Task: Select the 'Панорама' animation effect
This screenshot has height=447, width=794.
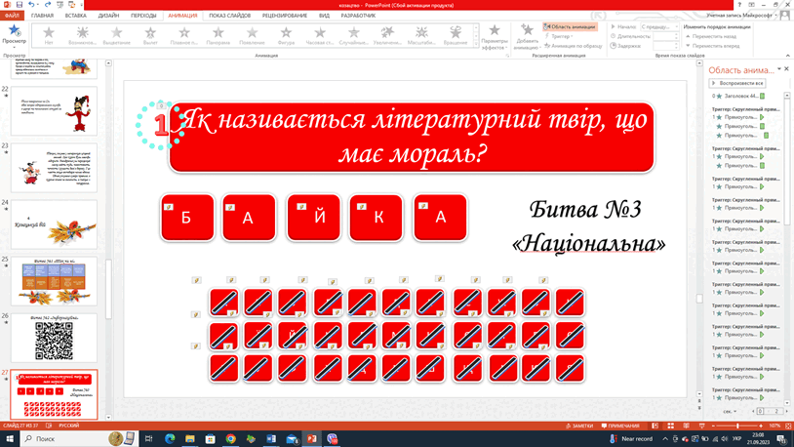Action: (x=218, y=35)
